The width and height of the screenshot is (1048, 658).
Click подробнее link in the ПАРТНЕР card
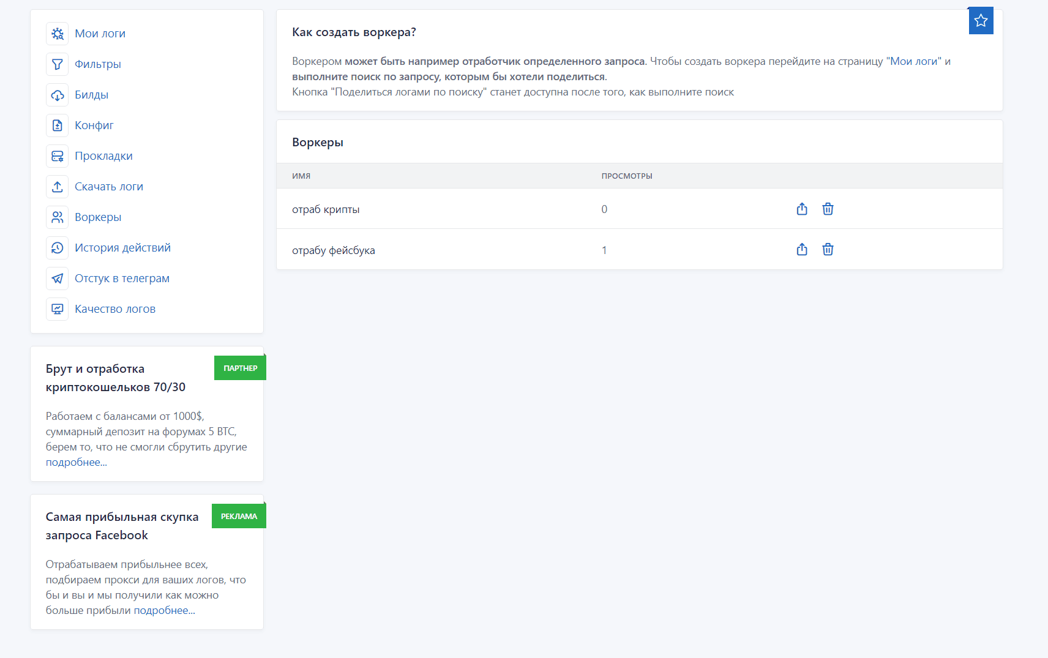(76, 463)
